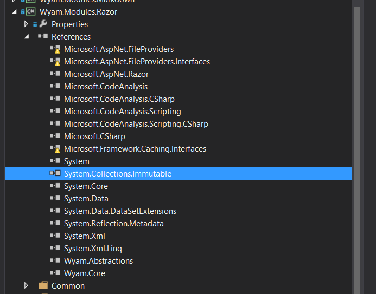
Task: Select Microsoft.Framework.Caching.Interfaces reference
Action: pos(135,148)
